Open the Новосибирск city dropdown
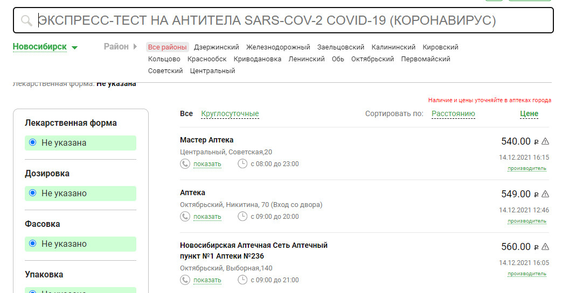The image size is (562, 293). point(40,47)
